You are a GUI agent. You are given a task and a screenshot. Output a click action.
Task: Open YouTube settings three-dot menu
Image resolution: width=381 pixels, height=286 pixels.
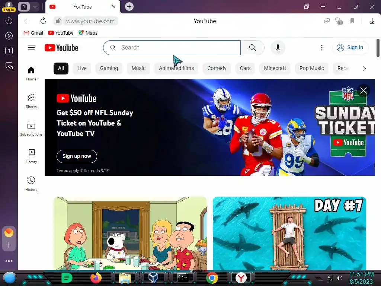(x=322, y=48)
